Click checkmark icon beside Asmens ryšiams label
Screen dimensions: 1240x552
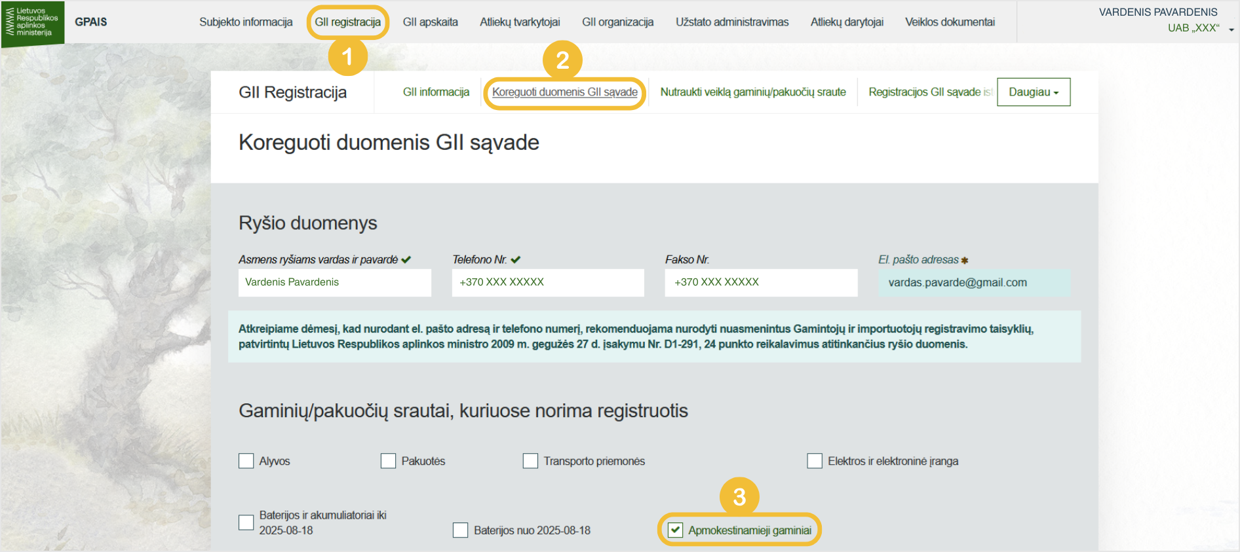pos(406,260)
